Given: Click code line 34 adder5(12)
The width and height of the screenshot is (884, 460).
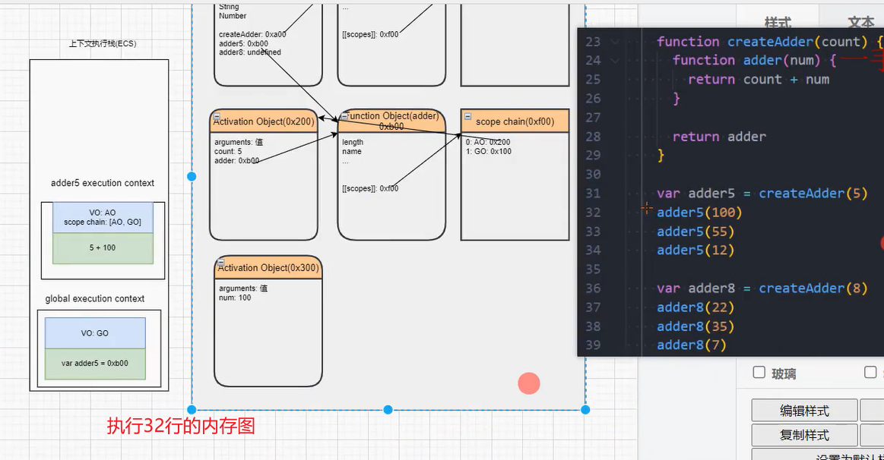Looking at the screenshot, I should (695, 250).
